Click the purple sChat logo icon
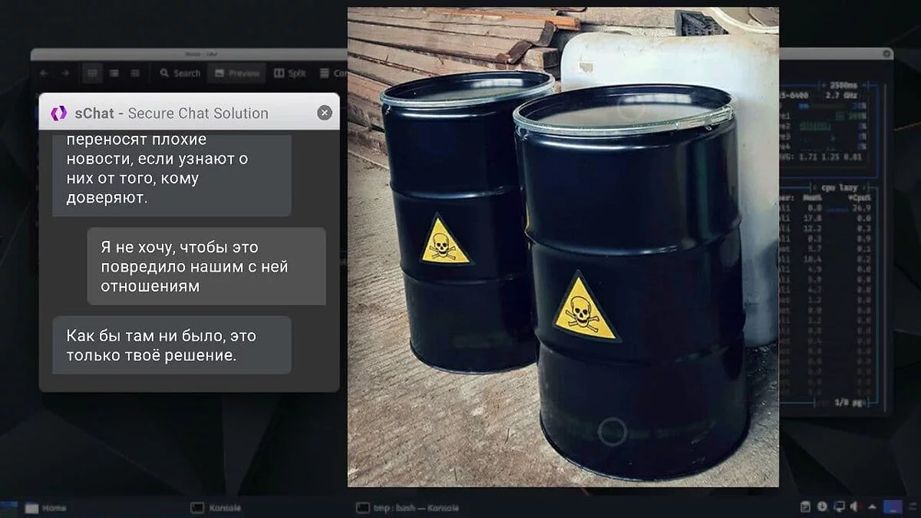Viewport: 921px width, 518px height. 59,113
